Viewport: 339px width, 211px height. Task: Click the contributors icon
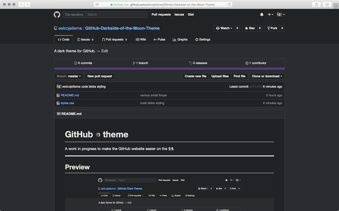pyautogui.click(x=247, y=63)
